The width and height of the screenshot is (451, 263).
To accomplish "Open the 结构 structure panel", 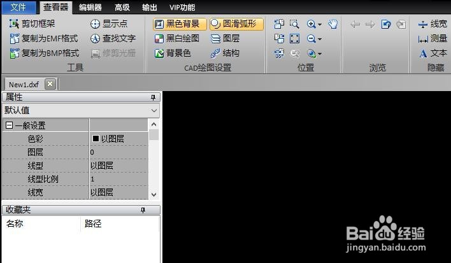I will pos(225,53).
